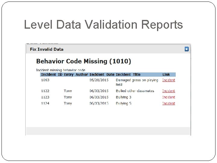Click the Link column header
Screen dimensions: 217x163
pyautogui.click(x=166, y=75)
